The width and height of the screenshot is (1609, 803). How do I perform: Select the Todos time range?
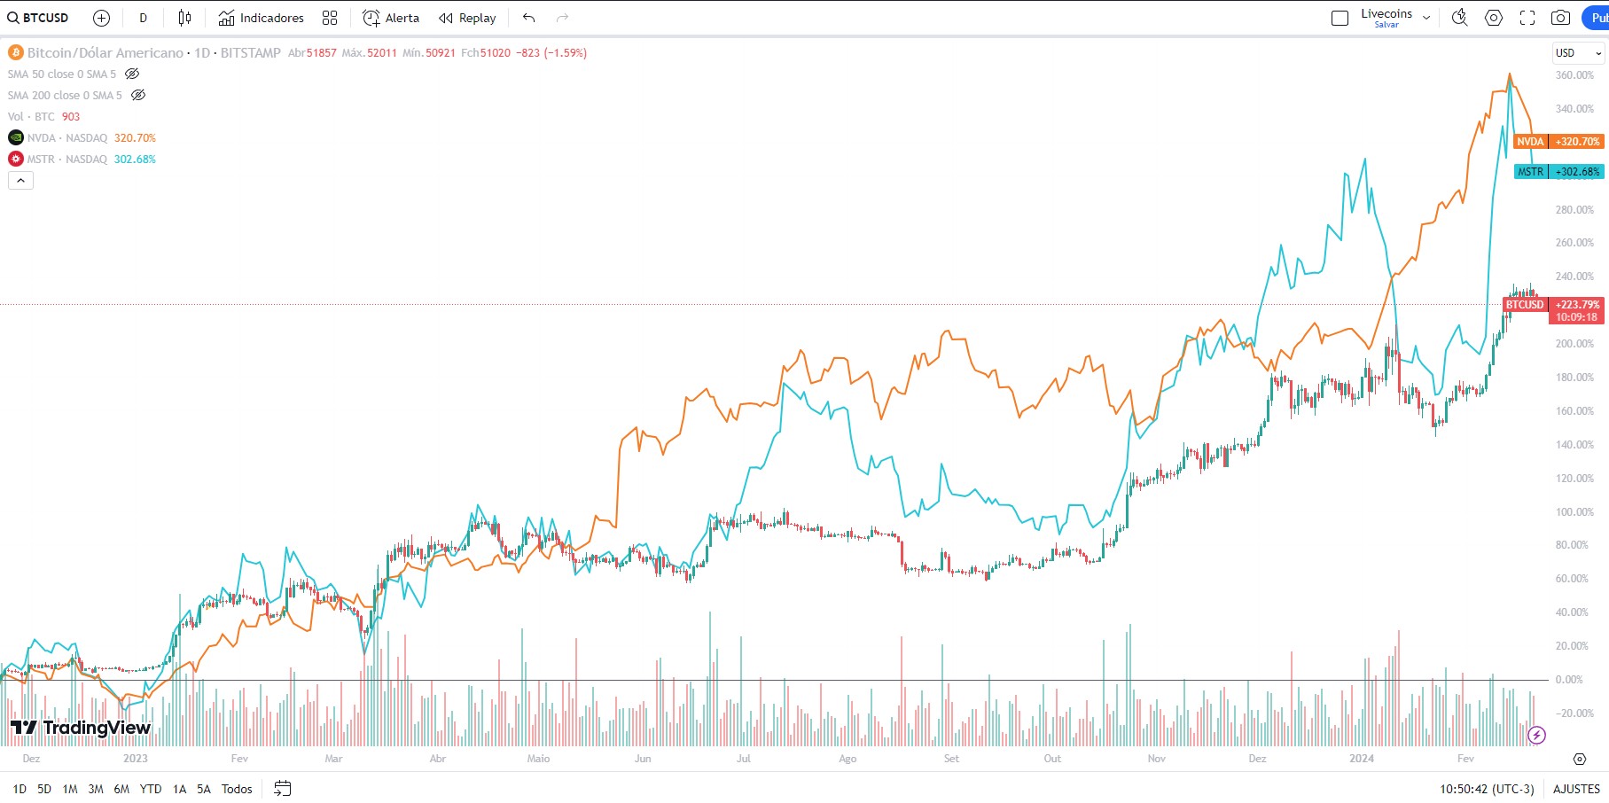[237, 789]
